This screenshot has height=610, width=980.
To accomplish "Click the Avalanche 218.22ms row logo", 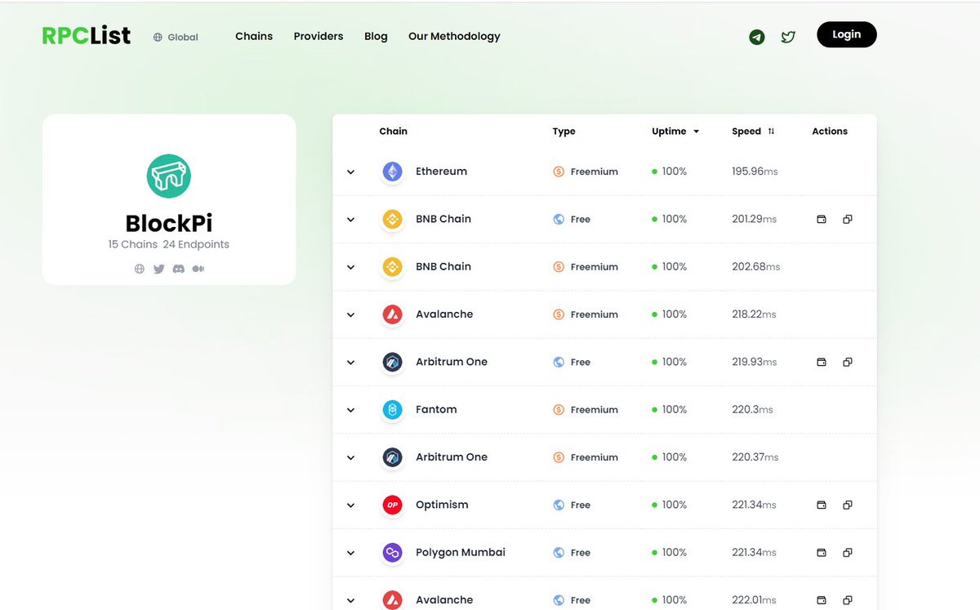I will point(393,314).
